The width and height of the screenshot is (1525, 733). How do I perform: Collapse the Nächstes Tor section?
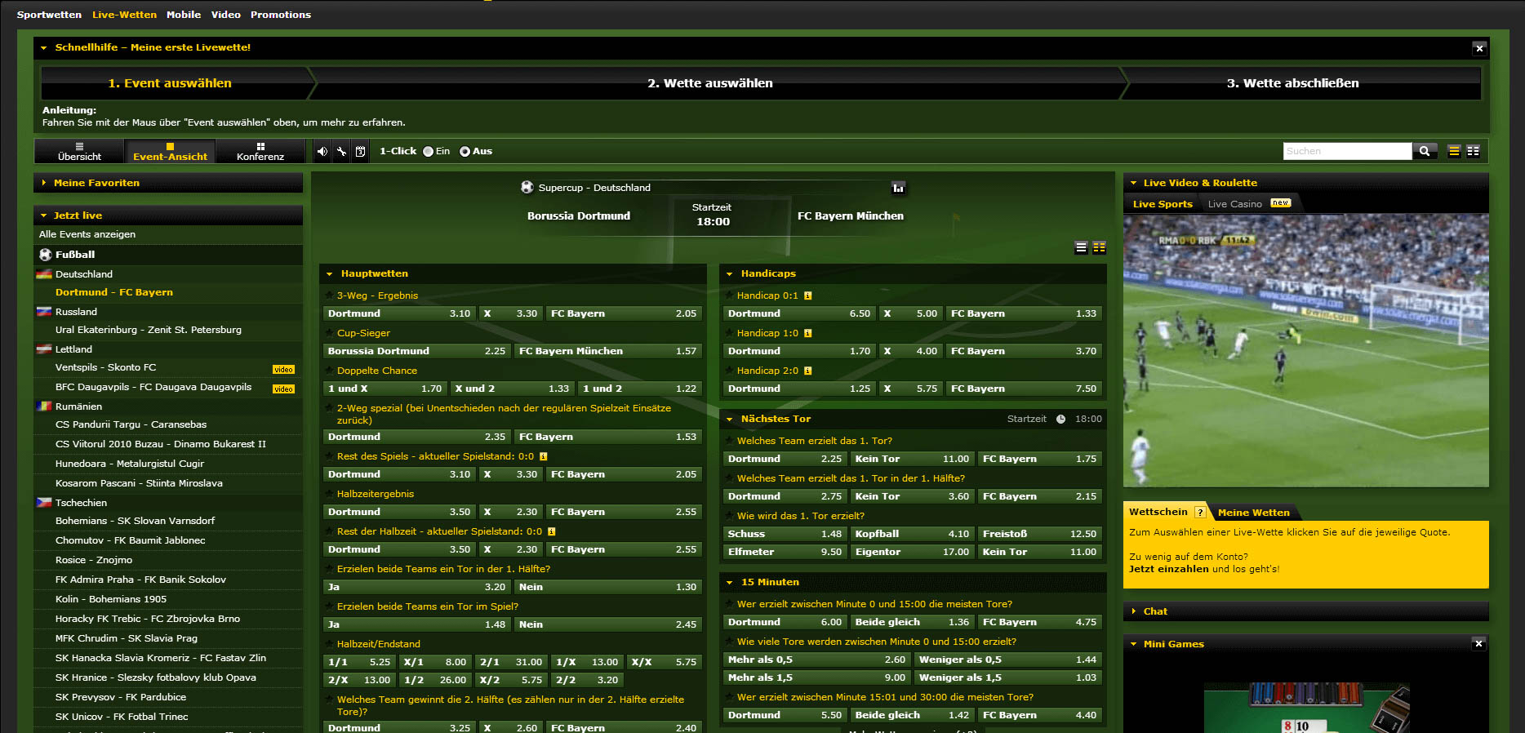730,420
